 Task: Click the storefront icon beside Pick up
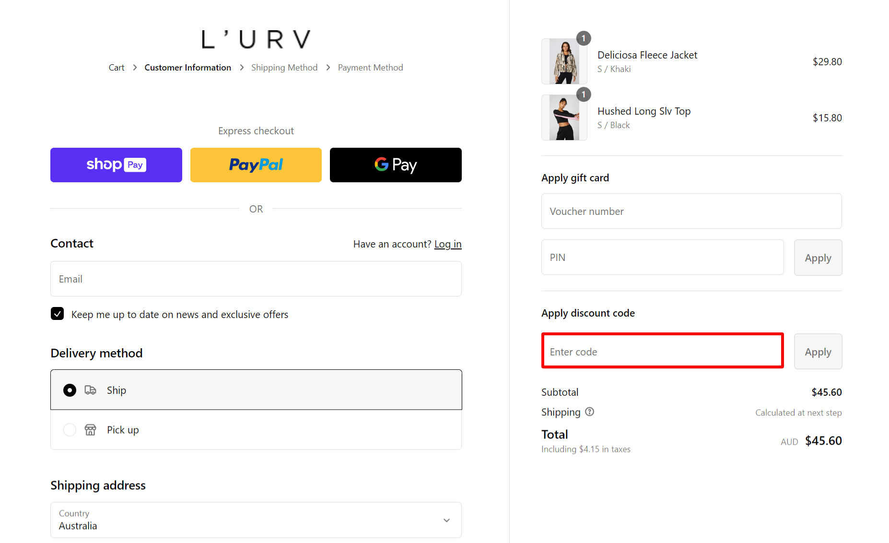[91, 430]
